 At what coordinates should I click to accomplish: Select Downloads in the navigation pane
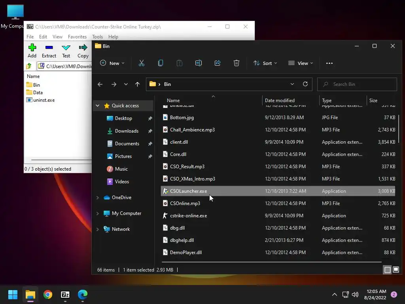[x=127, y=131]
